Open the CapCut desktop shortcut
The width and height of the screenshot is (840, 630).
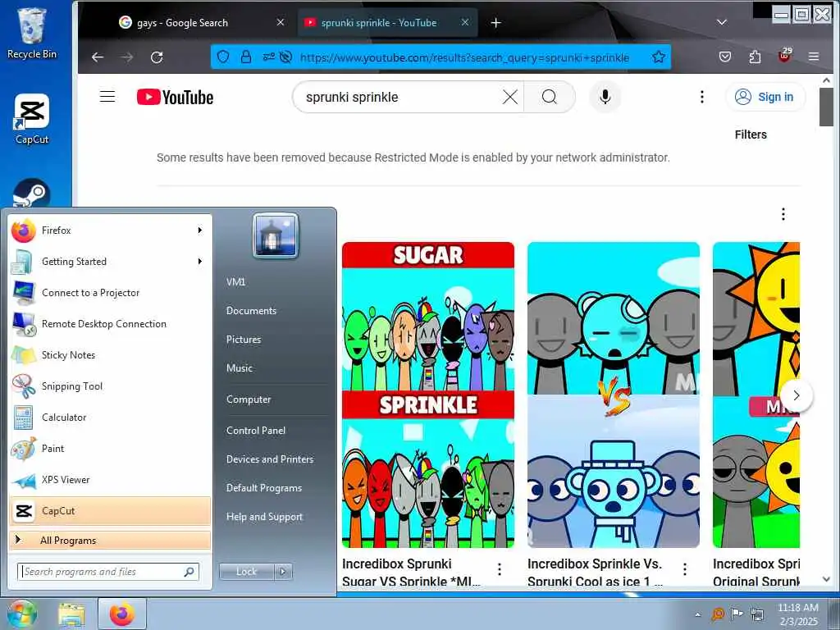point(32,119)
